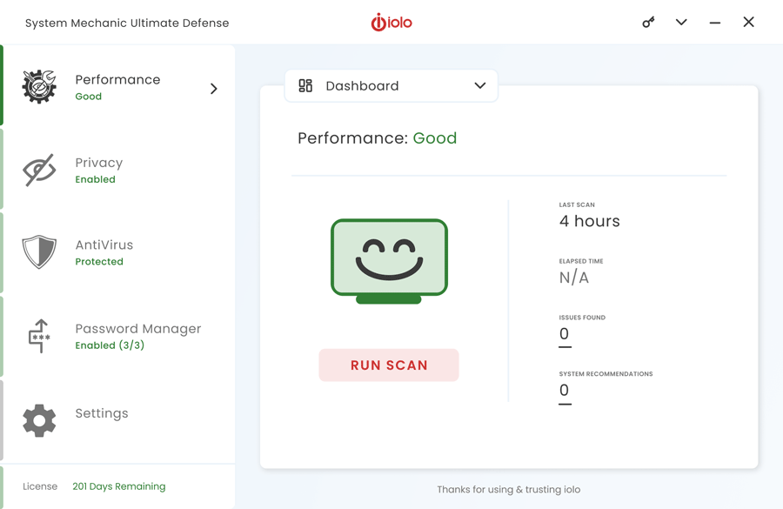This screenshot has width=783, height=509.
Task: Click the Performance gear-and-wrench icon
Action: [39, 86]
